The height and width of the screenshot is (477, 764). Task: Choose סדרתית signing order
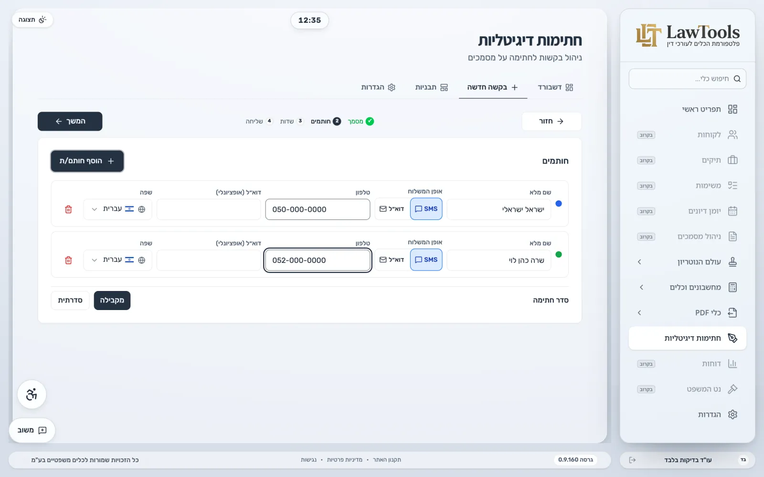[70, 301]
